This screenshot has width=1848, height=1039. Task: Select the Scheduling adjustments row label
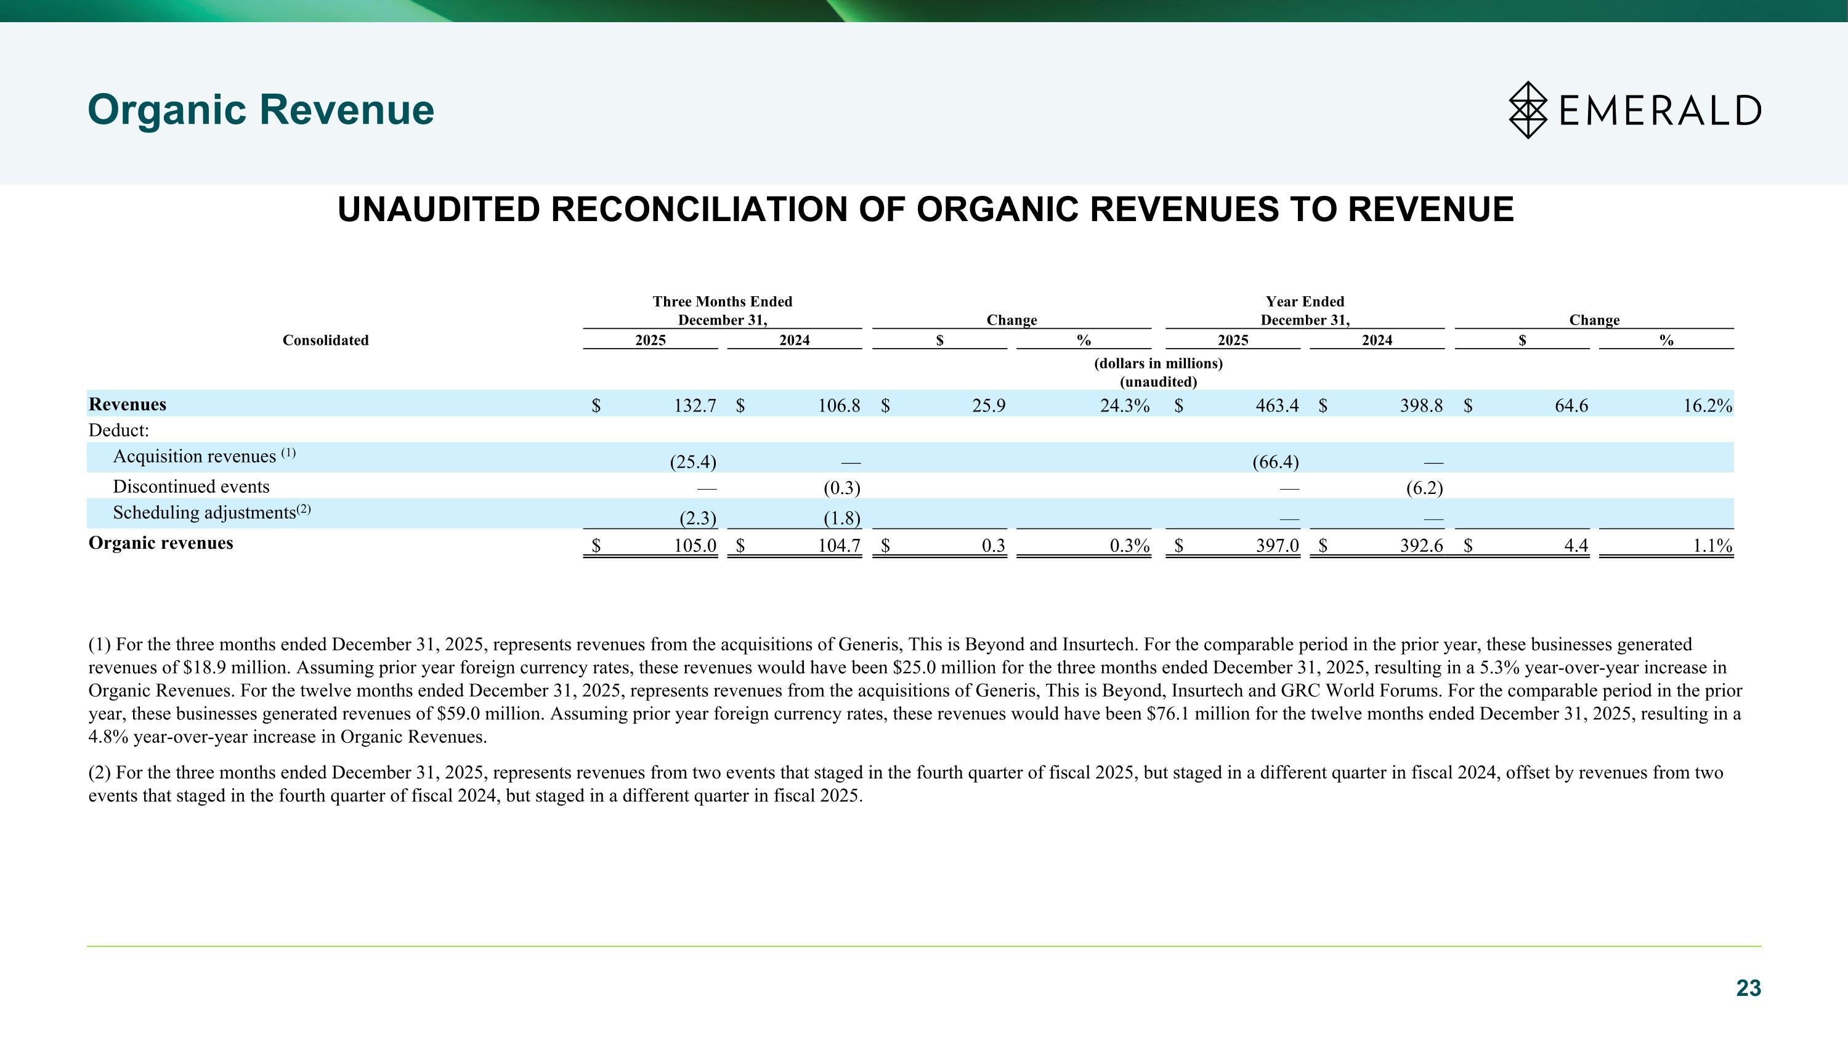point(205,512)
